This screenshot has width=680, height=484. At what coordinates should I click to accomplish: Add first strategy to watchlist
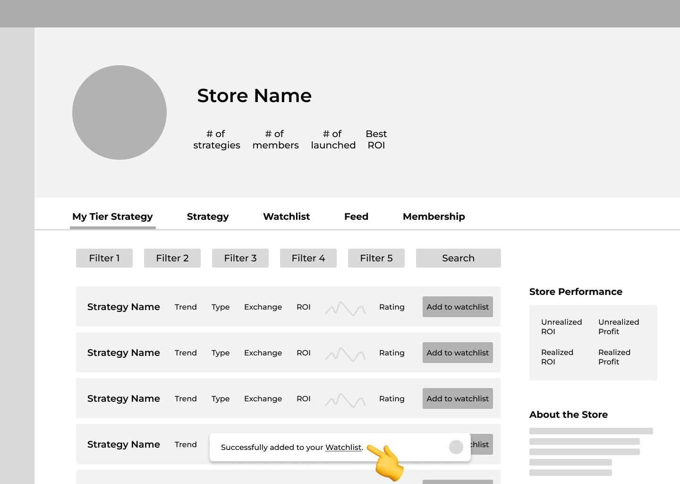coord(458,307)
